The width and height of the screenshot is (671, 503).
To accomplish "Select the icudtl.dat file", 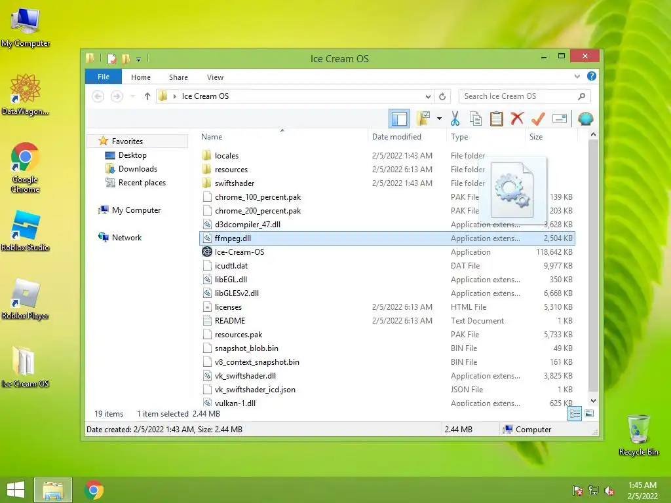I will click(x=387, y=266).
